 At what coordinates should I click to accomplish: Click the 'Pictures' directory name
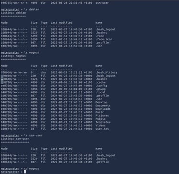point(102,116)
